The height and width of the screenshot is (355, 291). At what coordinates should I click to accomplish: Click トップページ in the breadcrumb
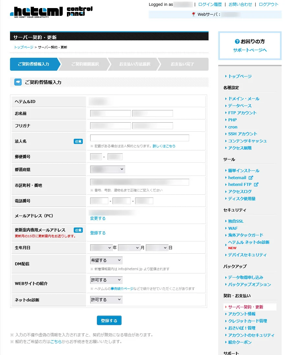click(24, 47)
